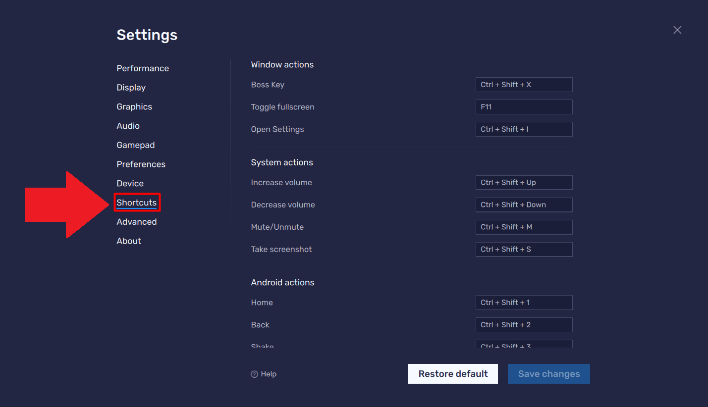This screenshot has width=708, height=407.
Task: Edit the Boss Key shortcut field
Action: tap(524, 85)
